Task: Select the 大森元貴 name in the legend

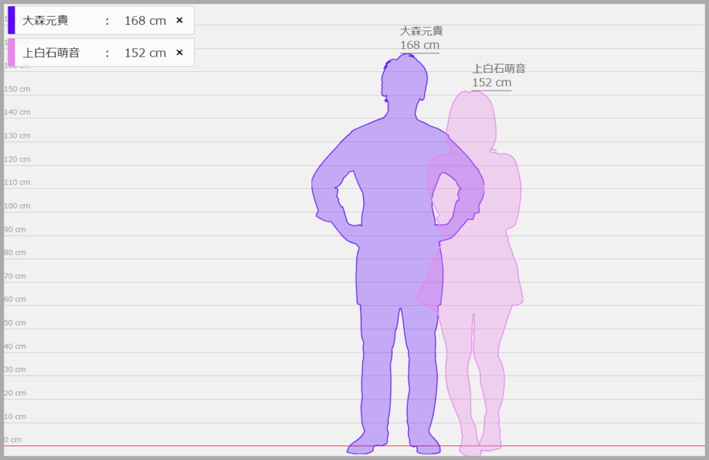Action: click(x=46, y=21)
